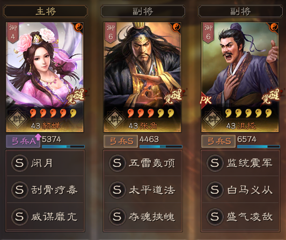Click the yin-yang icon on 沮授's card

pyautogui.click(x=274, y=27)
